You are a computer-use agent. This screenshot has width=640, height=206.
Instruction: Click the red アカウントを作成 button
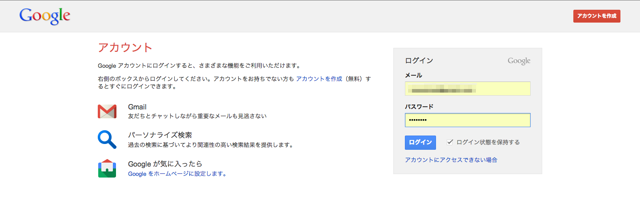click(x=597, y=16)
